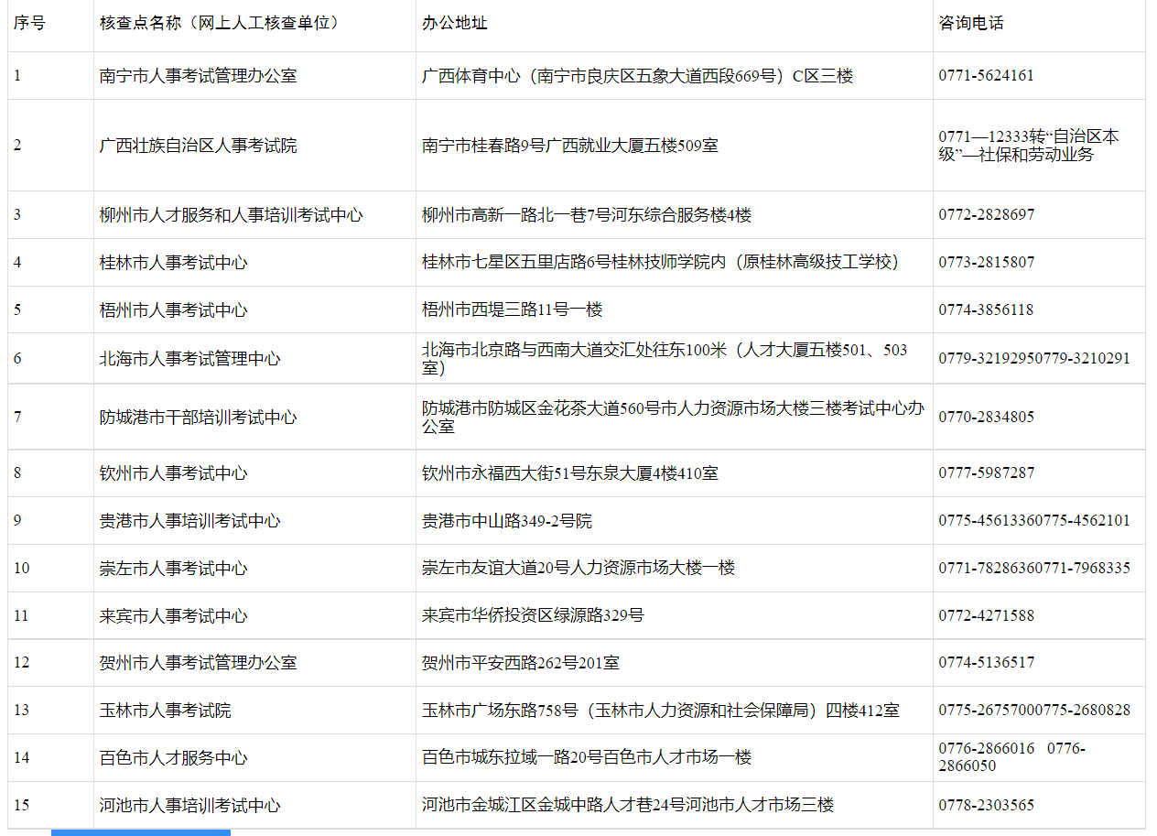
Task: Click the phone number 0771-5624161
Action: coord(987,76)
